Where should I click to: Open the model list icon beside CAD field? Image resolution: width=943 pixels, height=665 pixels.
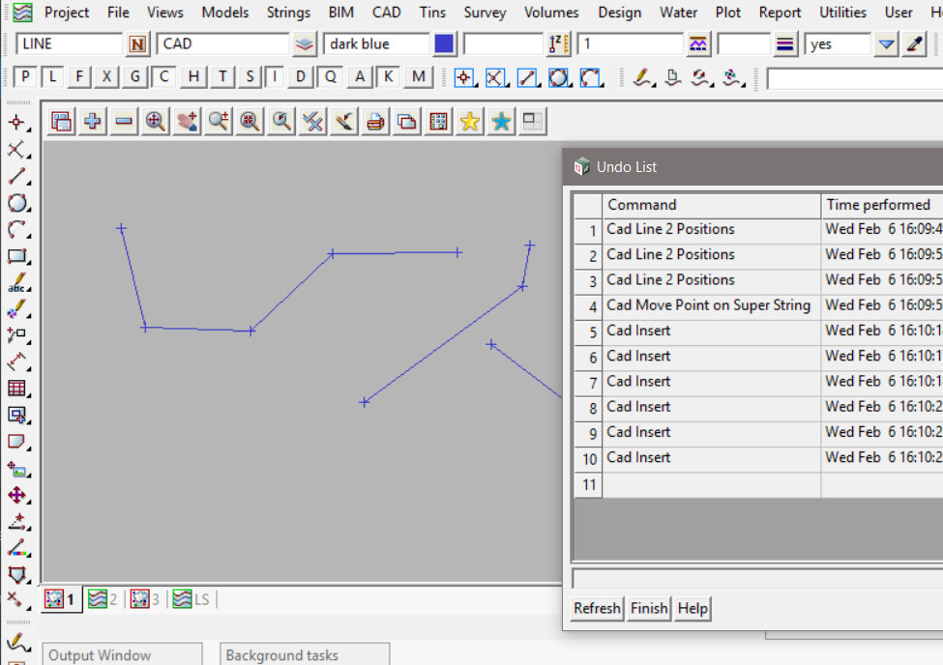[x=305, y=44]
